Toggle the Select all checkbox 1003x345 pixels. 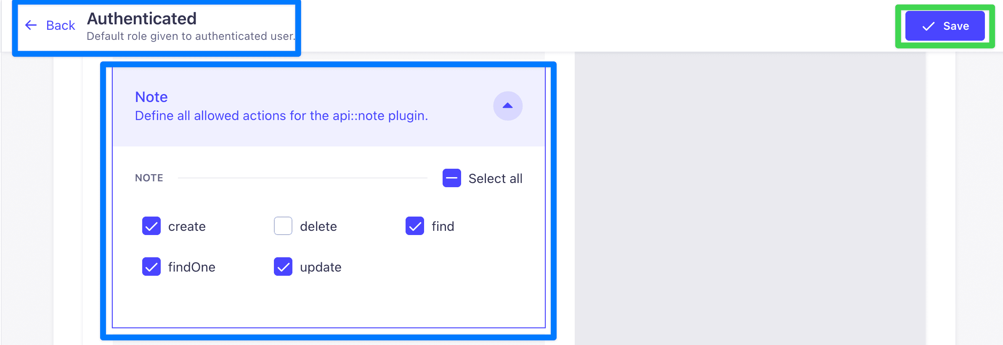pos(452,178)
